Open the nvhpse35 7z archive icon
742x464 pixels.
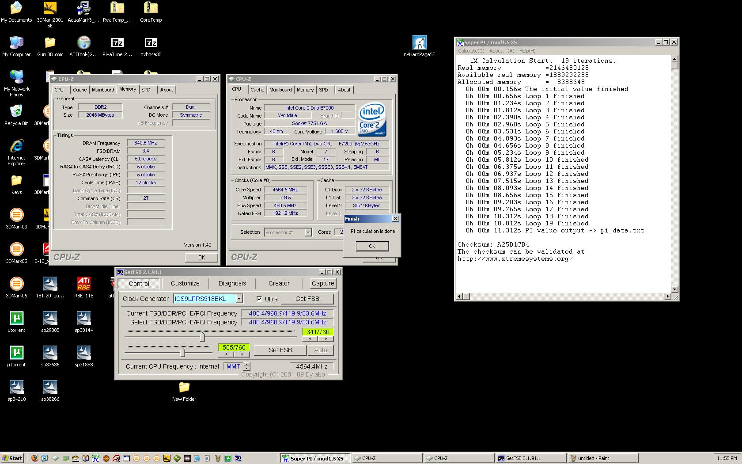(151, 46)
